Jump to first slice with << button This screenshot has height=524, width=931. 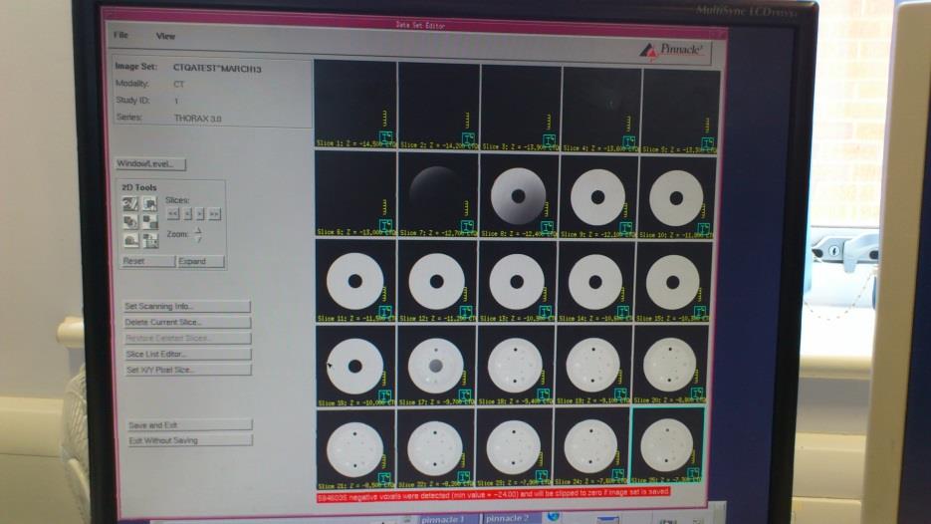(x=173, y=214)
